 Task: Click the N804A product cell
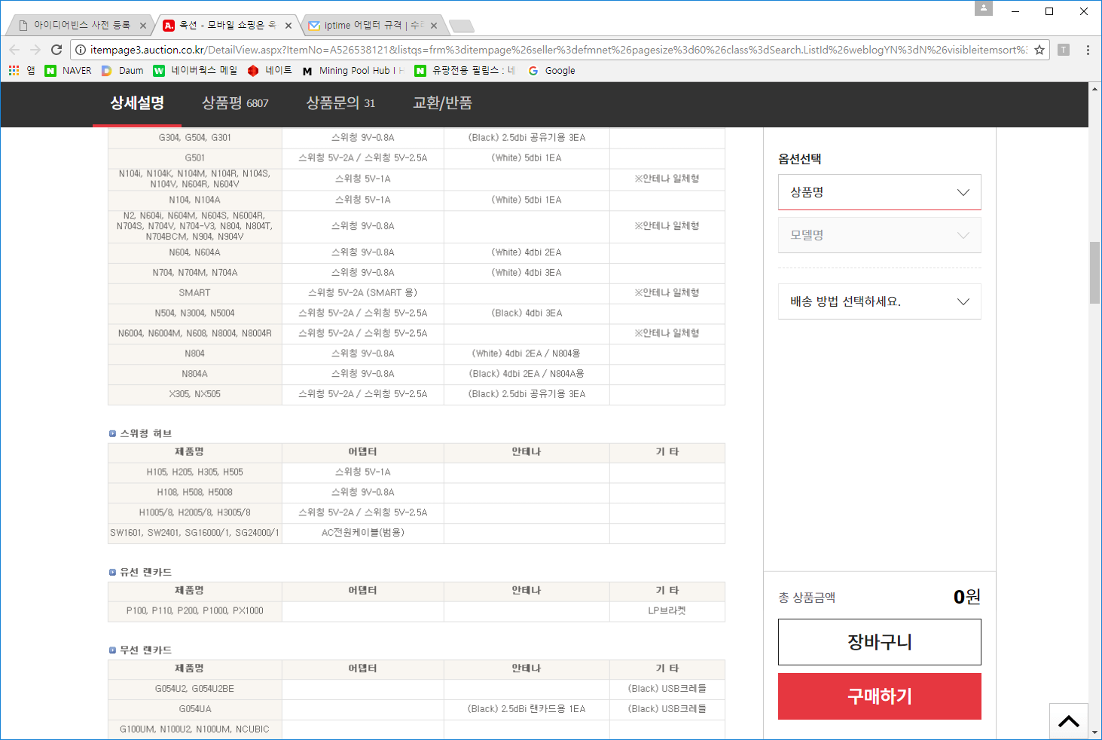(x=195, y=374)
